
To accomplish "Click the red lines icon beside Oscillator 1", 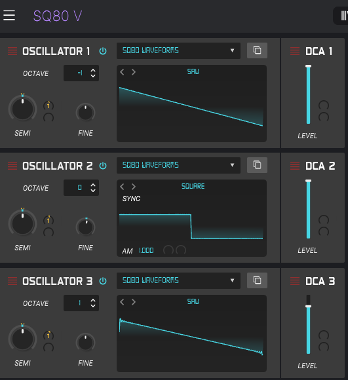I will [12, 51].
